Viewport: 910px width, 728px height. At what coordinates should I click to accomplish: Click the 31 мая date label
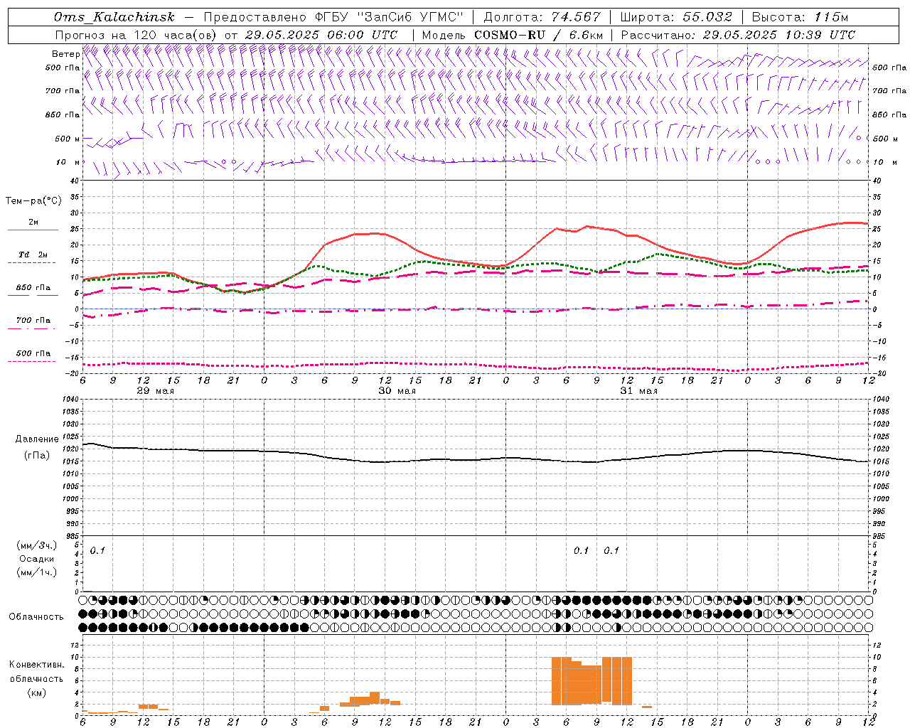point(638,390)
